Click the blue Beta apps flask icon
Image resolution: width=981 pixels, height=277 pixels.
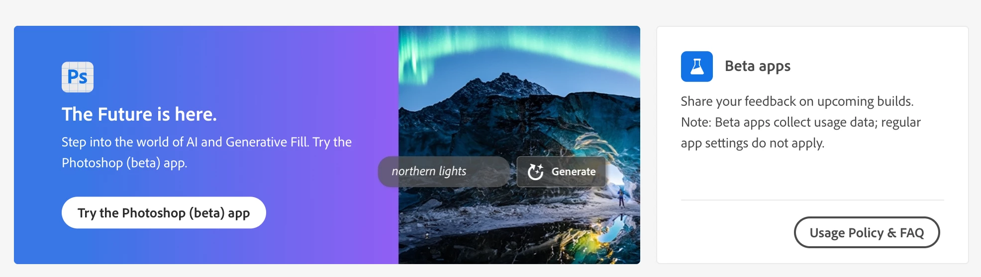[x=696, y=66]
